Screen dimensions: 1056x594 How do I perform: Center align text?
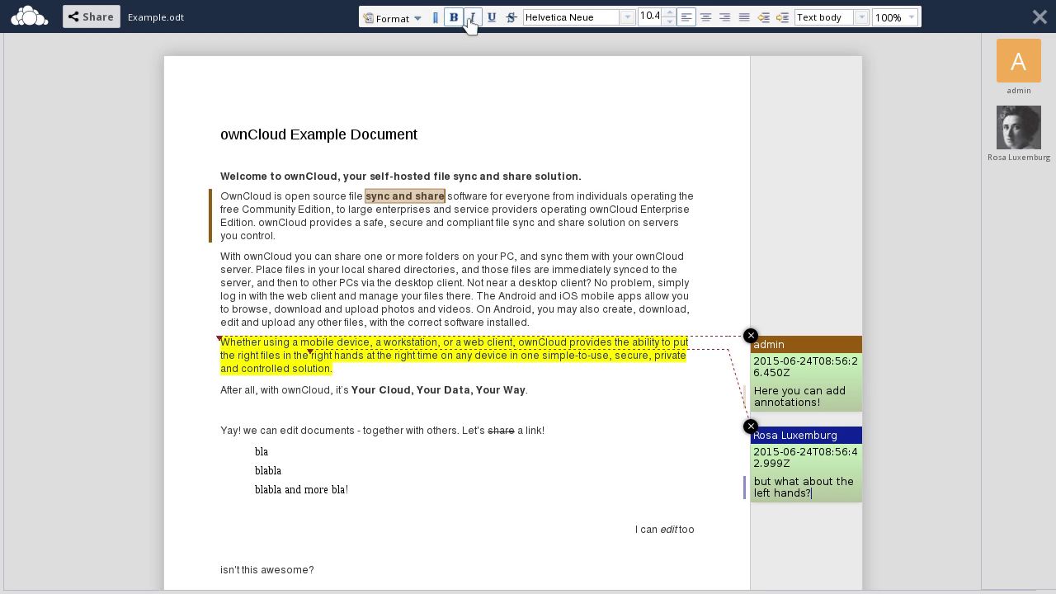(705, 17)
